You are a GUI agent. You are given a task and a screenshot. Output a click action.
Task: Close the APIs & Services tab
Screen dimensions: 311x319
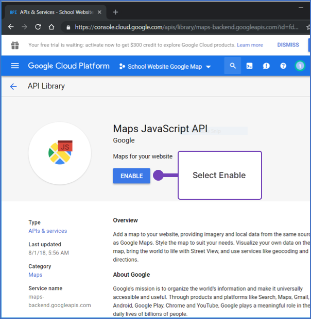click(99, 12)
